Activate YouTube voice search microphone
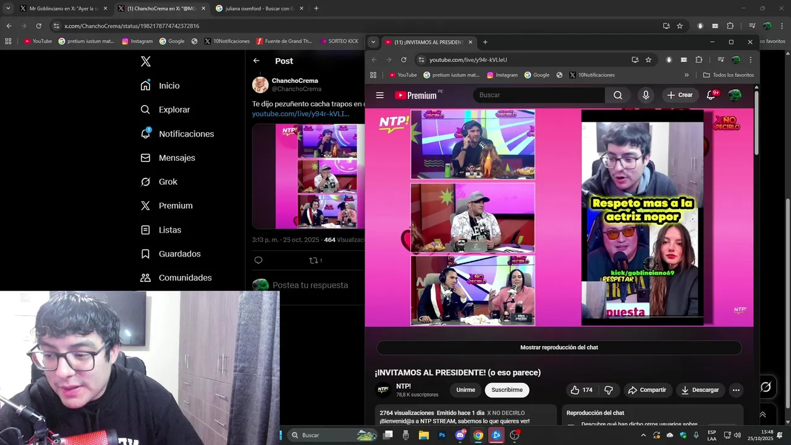This screenshot has width=791, height=445. tap(646, 95)
